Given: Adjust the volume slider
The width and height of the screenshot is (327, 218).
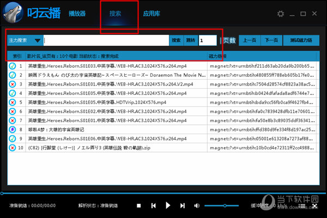Looking at the screenshot, I should click(x=221, y=205).
